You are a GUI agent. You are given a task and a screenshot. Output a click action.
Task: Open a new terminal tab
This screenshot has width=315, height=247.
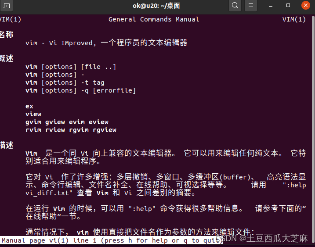coord(7,5)
